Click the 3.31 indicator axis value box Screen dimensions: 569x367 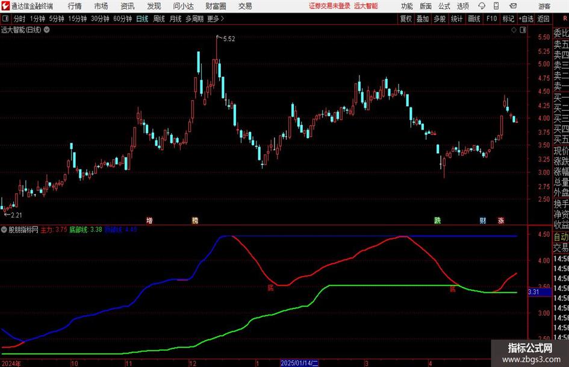539,292
